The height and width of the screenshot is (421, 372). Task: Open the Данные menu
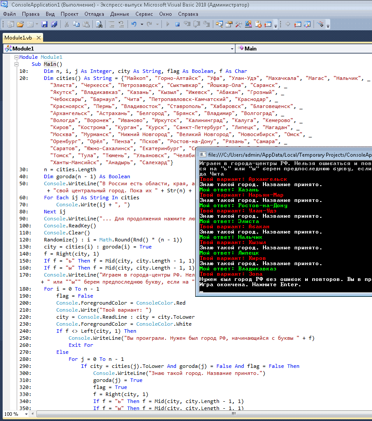(x=120, y=14)
